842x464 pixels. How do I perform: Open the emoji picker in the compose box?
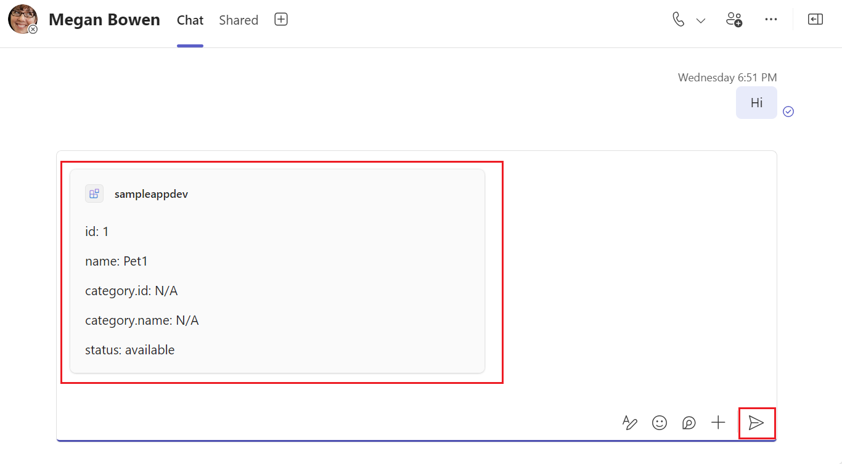tap(659, 423)
